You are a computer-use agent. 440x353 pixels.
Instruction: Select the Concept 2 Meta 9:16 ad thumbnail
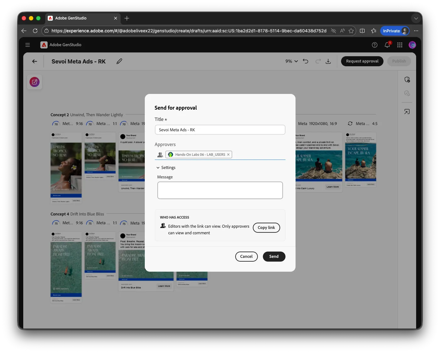coord(66,168)
